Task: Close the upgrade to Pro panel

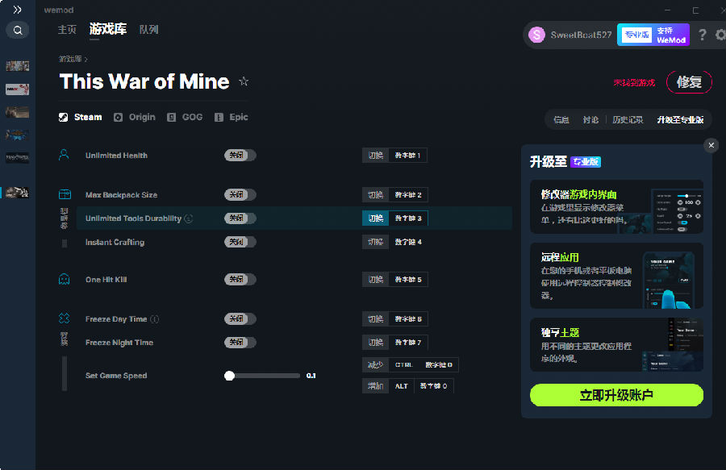Action: pos(710,145)
